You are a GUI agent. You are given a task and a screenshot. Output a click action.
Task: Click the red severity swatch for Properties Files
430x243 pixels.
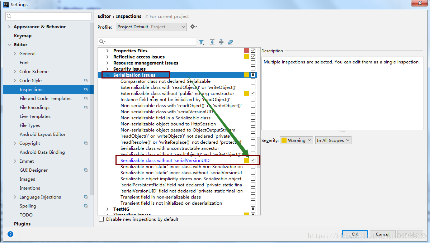point(246,51)
